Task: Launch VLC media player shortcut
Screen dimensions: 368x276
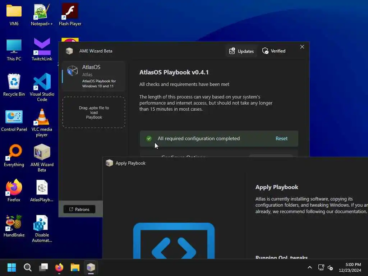Action: point(42,123)
